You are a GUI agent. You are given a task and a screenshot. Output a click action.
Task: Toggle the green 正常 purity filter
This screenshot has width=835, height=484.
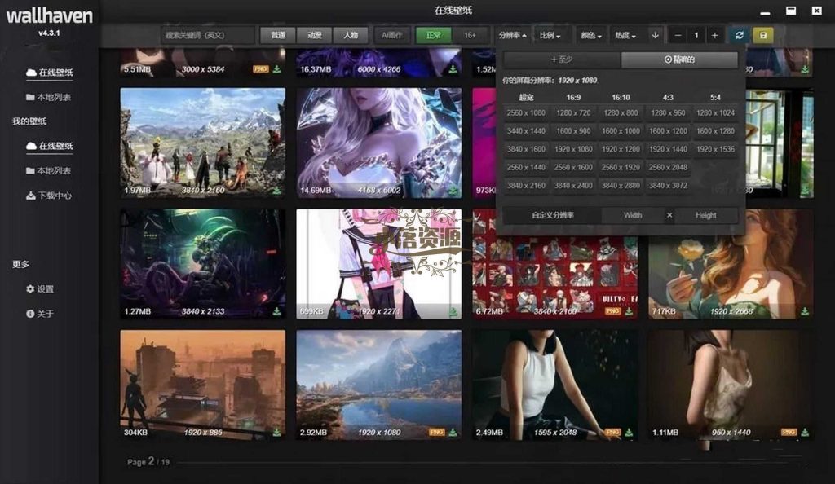434,35
